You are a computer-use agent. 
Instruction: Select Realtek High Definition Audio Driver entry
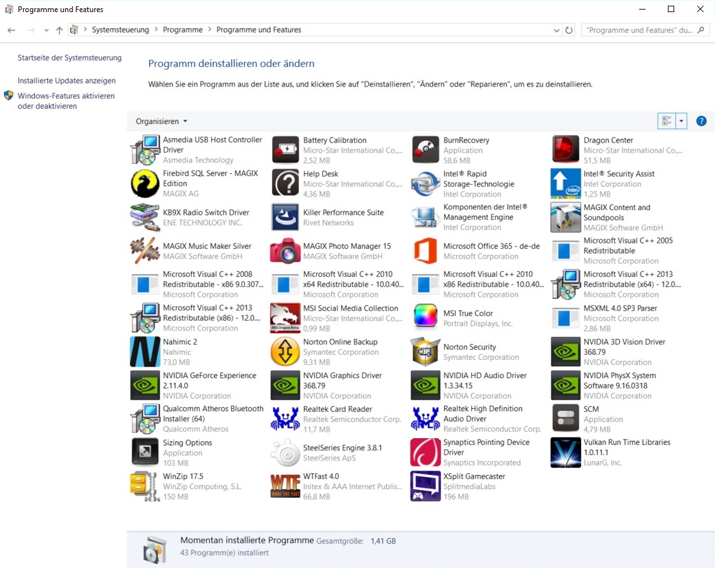[x=477, y=418]
